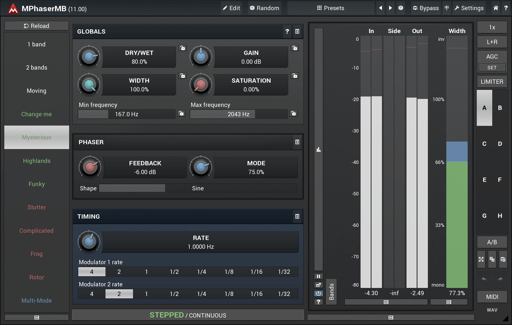Adjust the Dry/Wet knob
The height and width of the screenshot is (325, 512).
(89, 57)
